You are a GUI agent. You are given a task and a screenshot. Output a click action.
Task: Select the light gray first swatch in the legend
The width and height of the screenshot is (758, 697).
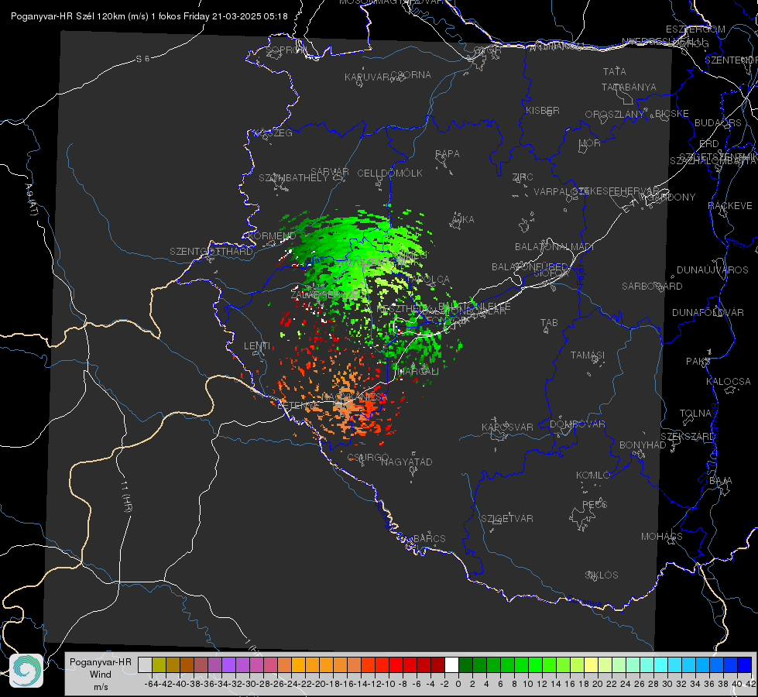[145, 665]
